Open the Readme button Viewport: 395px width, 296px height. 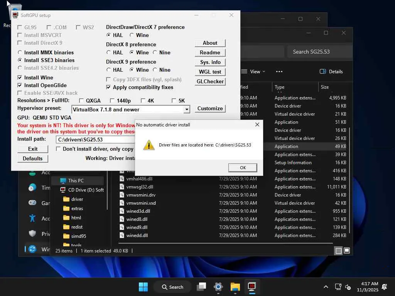210,52
